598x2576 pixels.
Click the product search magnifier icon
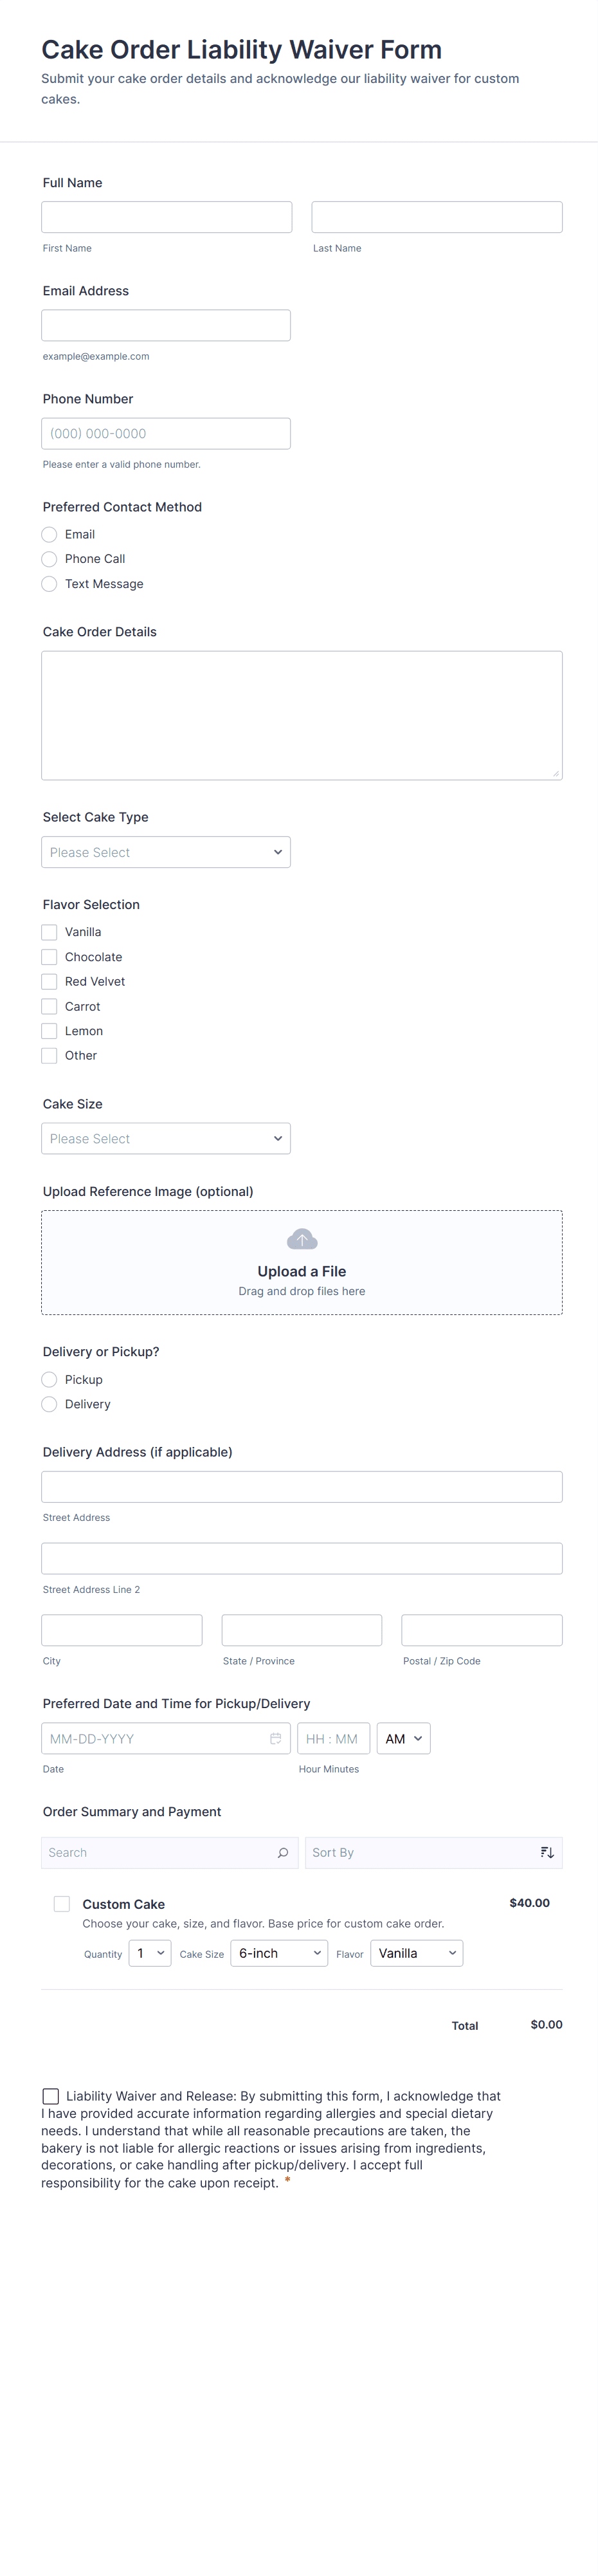click(283, 1853)
